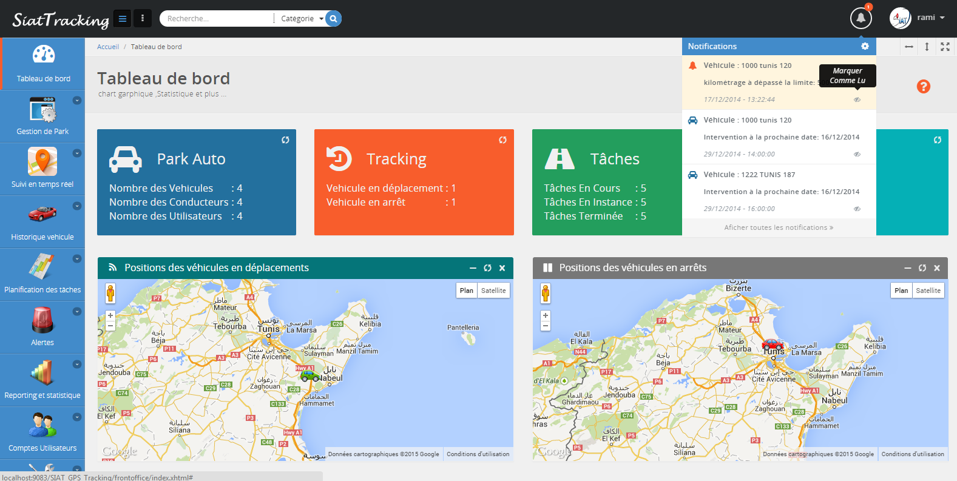The image size is (957, 481).
Task: Click green car marker on déplacements map
Action: [x=310, y=375]
